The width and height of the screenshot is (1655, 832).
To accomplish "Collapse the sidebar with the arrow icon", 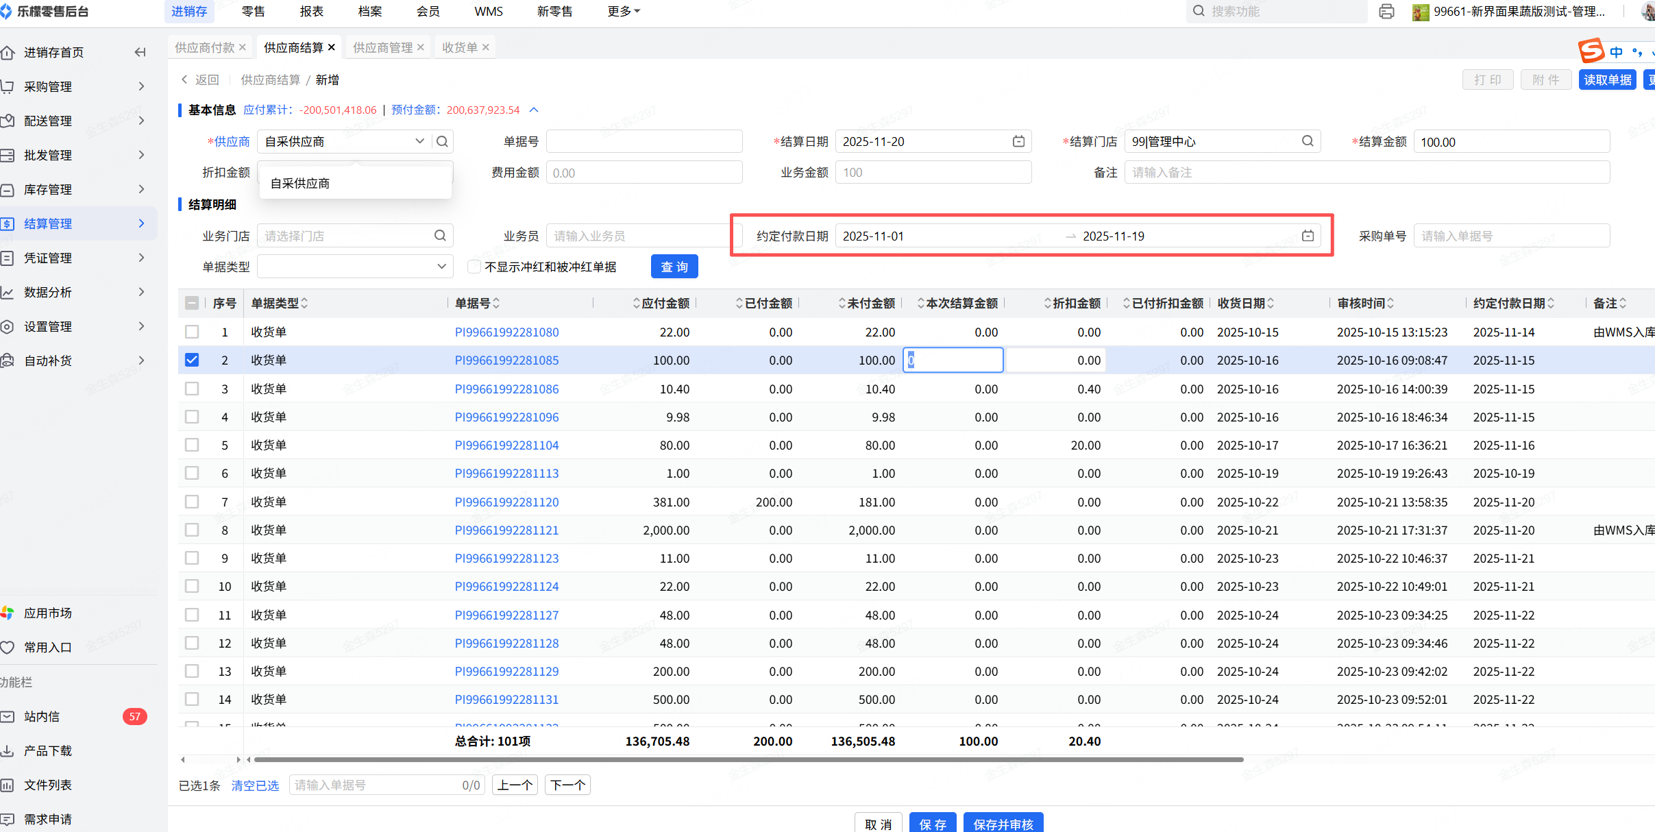I will click(x=140, y=52).
